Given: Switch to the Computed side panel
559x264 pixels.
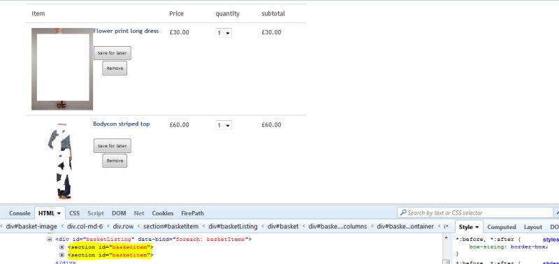Looking at the screenshot, I should tap(502, 227).
